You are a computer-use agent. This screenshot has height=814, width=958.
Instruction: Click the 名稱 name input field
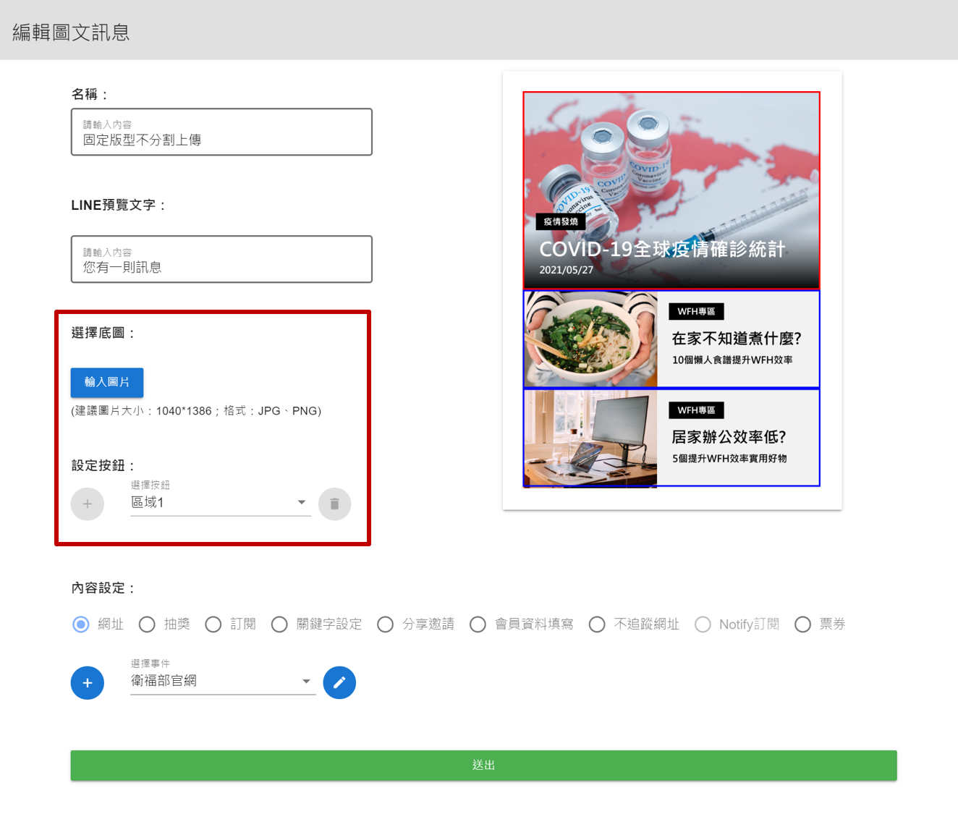[221, 132]
